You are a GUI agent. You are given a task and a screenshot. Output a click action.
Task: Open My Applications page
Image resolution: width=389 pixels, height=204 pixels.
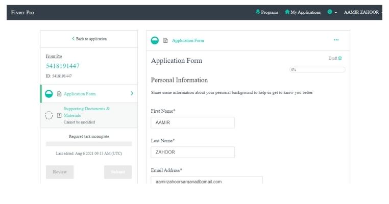303,12
